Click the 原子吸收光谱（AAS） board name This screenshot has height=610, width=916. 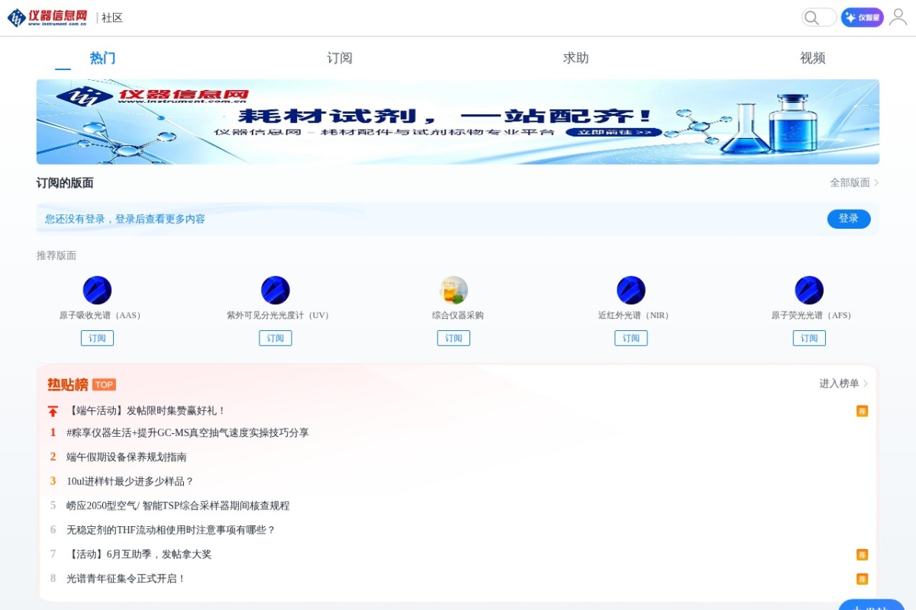click(102, 315)
